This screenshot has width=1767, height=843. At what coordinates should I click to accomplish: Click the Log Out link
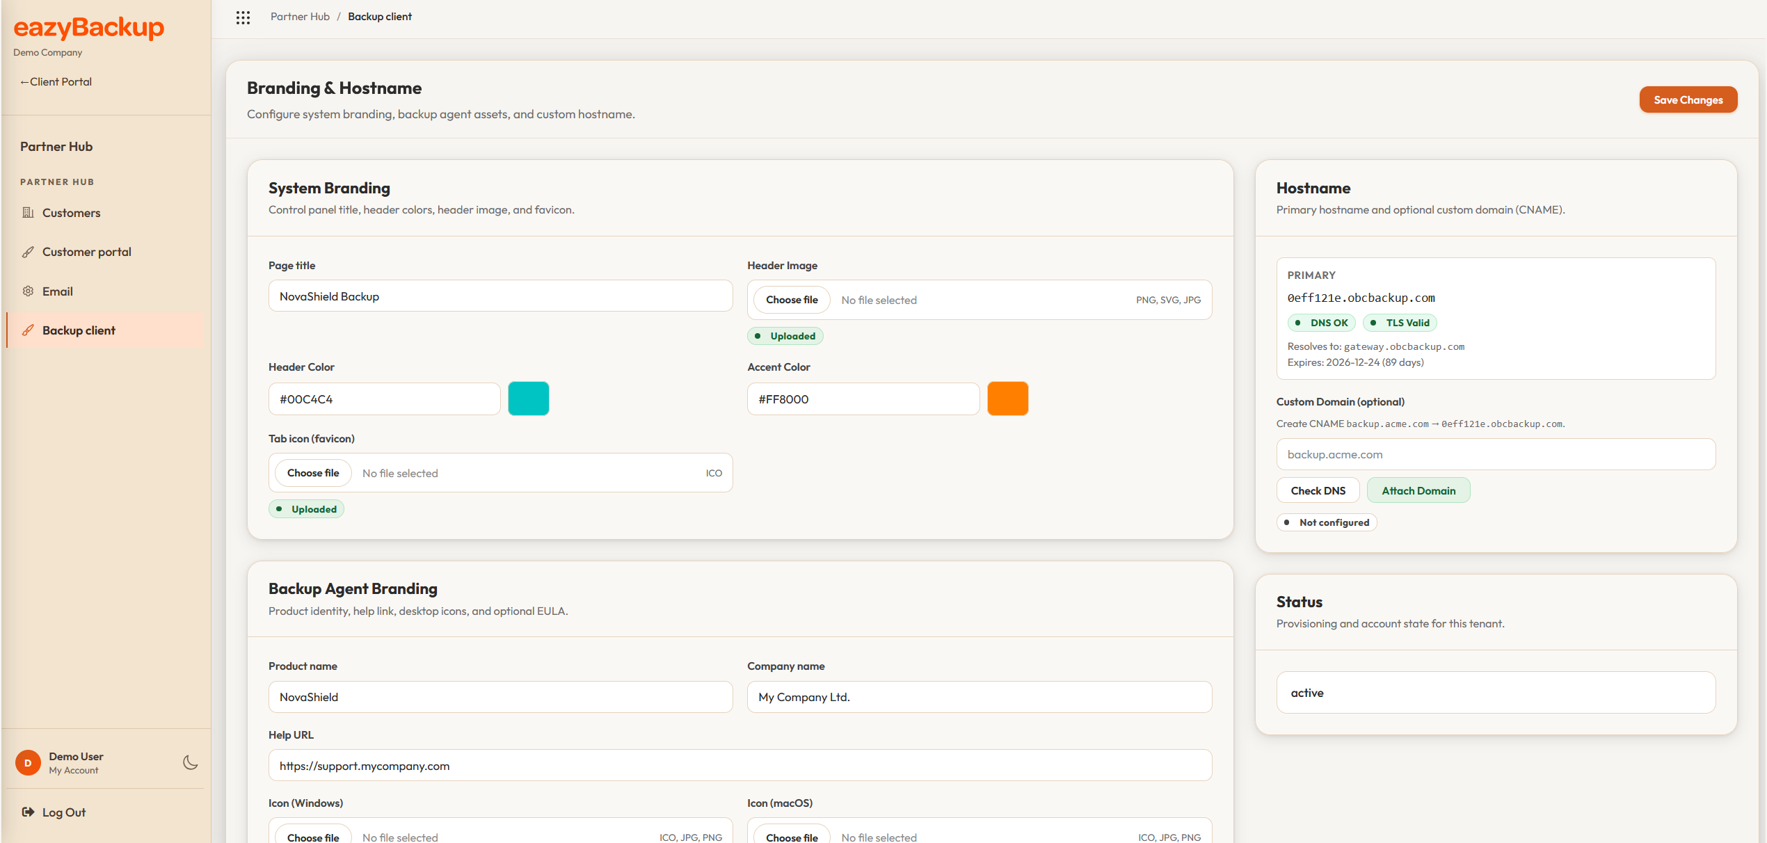pos(64,812)
